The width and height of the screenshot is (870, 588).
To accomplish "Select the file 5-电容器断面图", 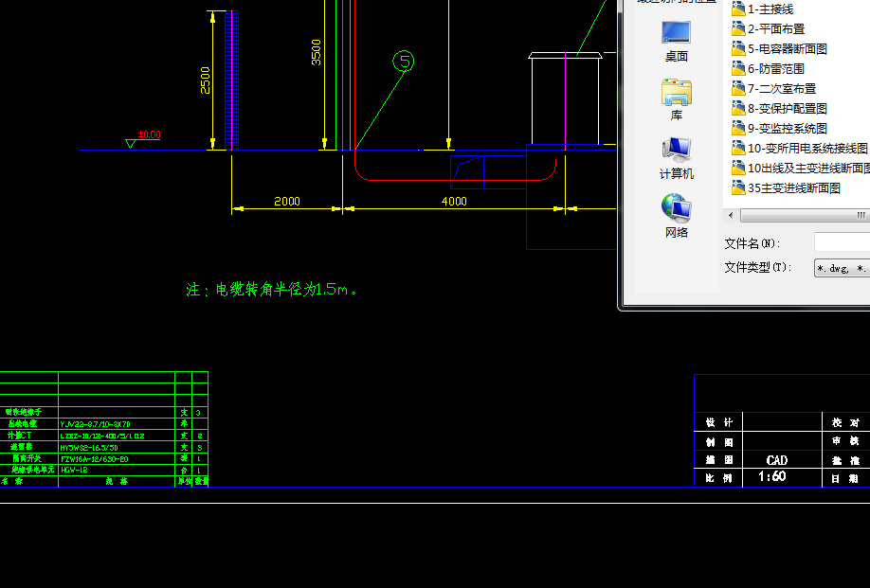I will (x=779, y=49).
